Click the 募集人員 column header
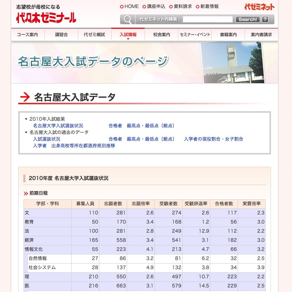This screenshot has height=292, width=292. click(x=85, y=204)
